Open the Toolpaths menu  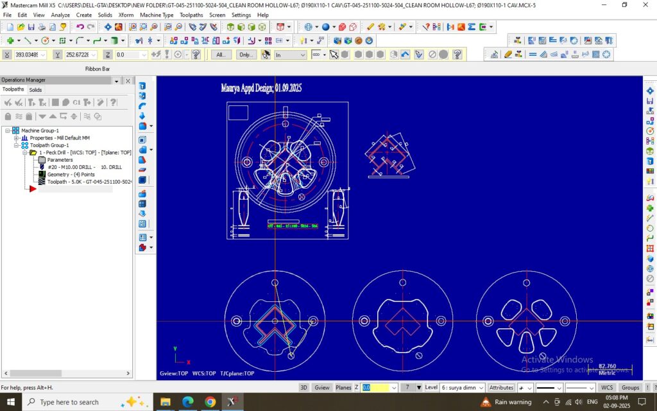coord(191,15)
